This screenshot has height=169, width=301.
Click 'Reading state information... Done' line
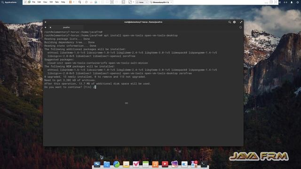click(70, 46)
